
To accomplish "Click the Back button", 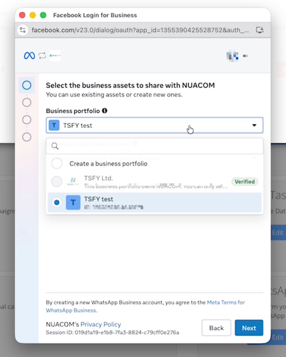I will click(x=216, y=328).
